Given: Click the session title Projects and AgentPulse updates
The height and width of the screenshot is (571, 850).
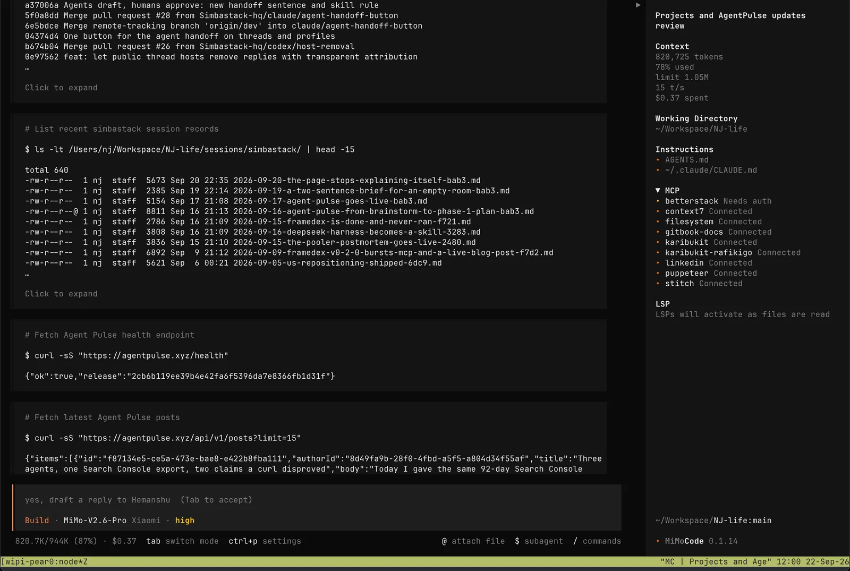Looking at the screenshot, I should pyautogui.click(x=730, y=21).
